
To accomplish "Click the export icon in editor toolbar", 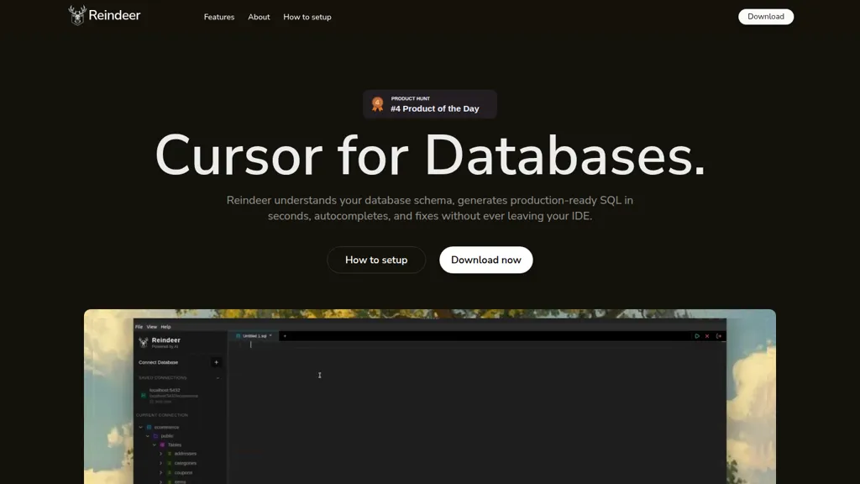I will pos(719,336).
